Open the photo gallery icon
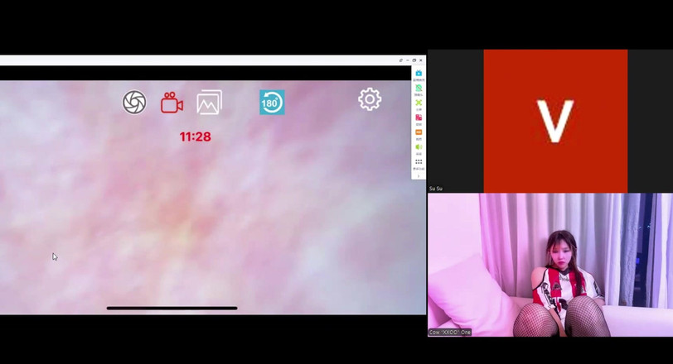The width and height of the screenshot is (673, 364). [x=209, y=103]
